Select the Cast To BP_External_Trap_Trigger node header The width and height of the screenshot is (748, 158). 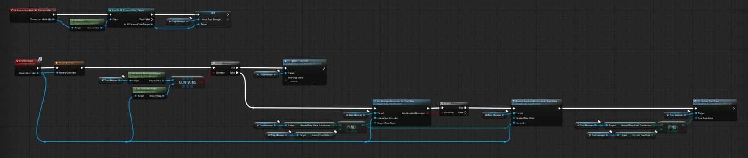tap(131, 10)
